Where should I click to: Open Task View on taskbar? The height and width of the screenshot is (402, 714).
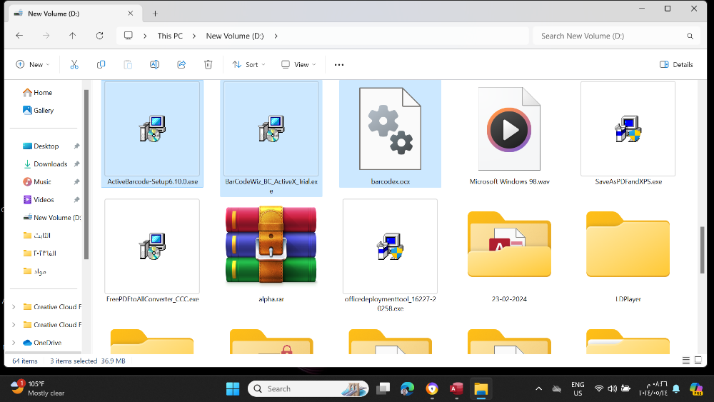[383, 389]
